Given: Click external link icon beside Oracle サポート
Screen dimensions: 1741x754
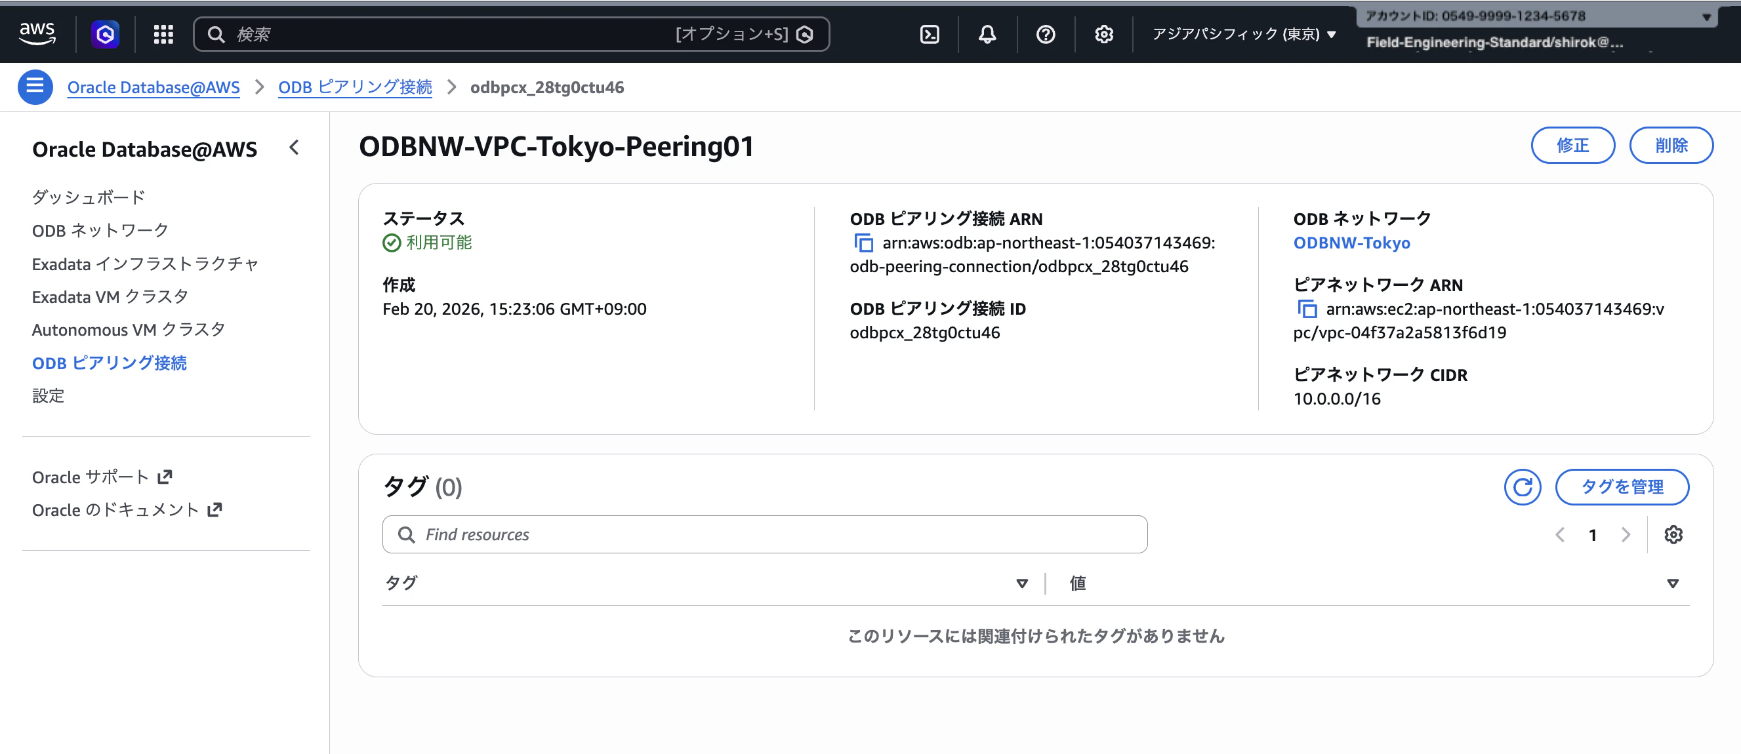Looking at the screenshot, I should (x=165, y=476).
